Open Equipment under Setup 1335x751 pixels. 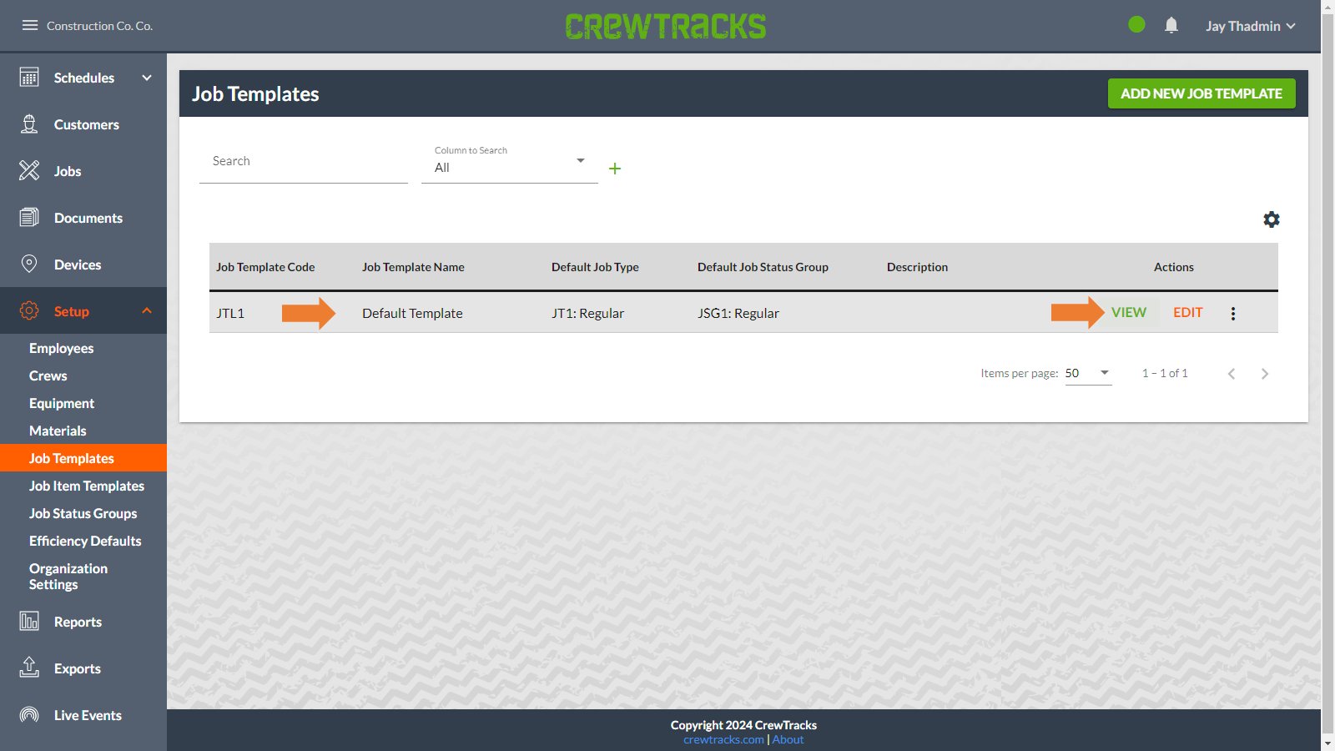coord(62,403)
